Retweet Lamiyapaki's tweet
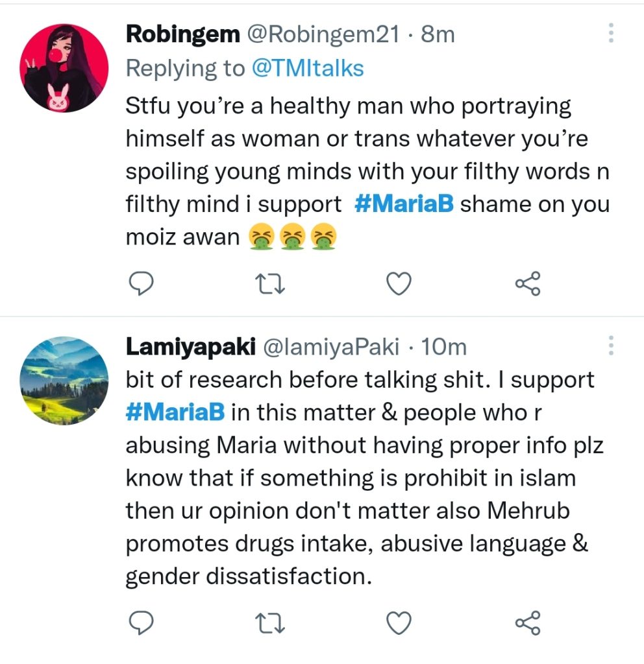This screenshot has width=644, height=664. [270, 624]
